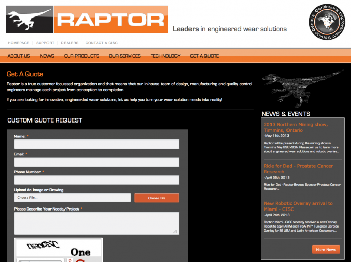Click the project description text area
This screenshot has width=351, height=262.
click(96, 223)
